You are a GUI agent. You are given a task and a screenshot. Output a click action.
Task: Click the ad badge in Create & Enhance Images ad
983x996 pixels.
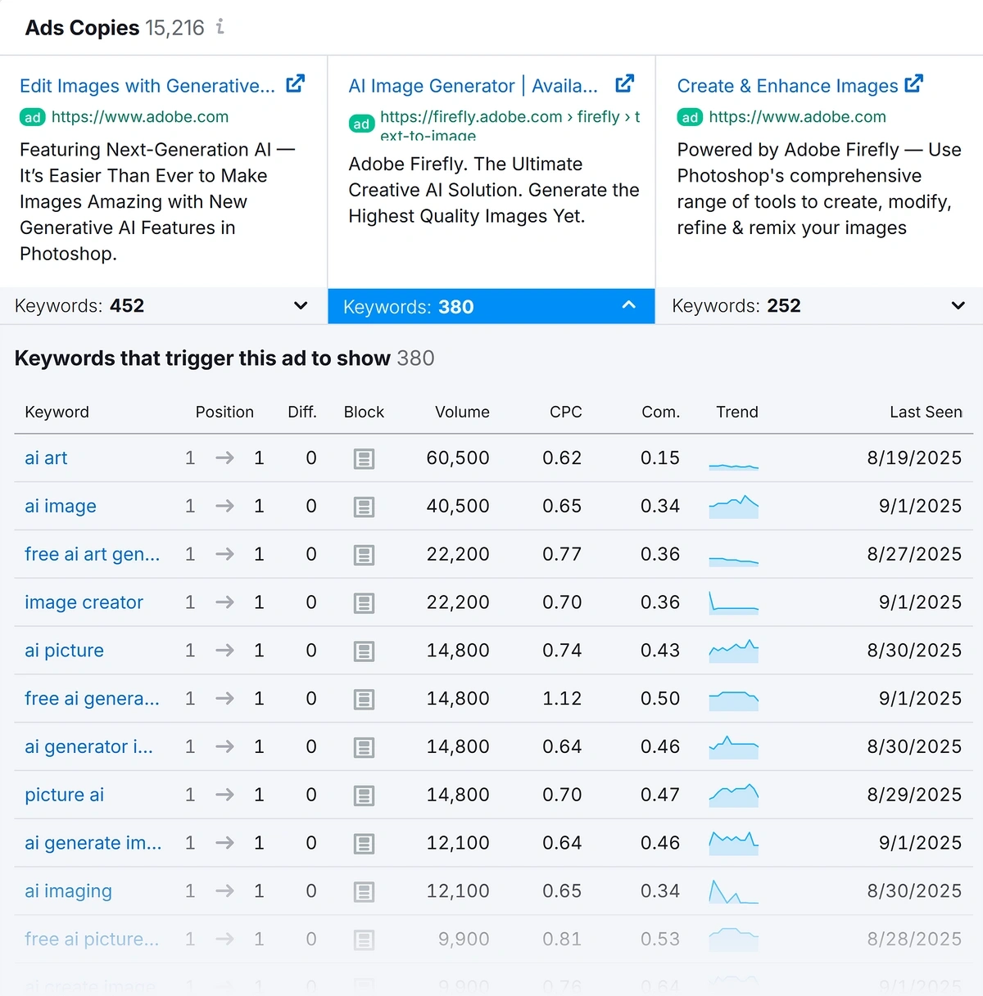tap(690, 118)
